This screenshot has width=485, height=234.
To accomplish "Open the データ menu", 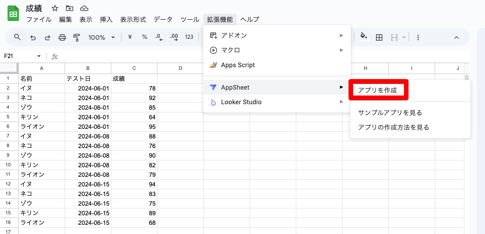I will (163, 20).
